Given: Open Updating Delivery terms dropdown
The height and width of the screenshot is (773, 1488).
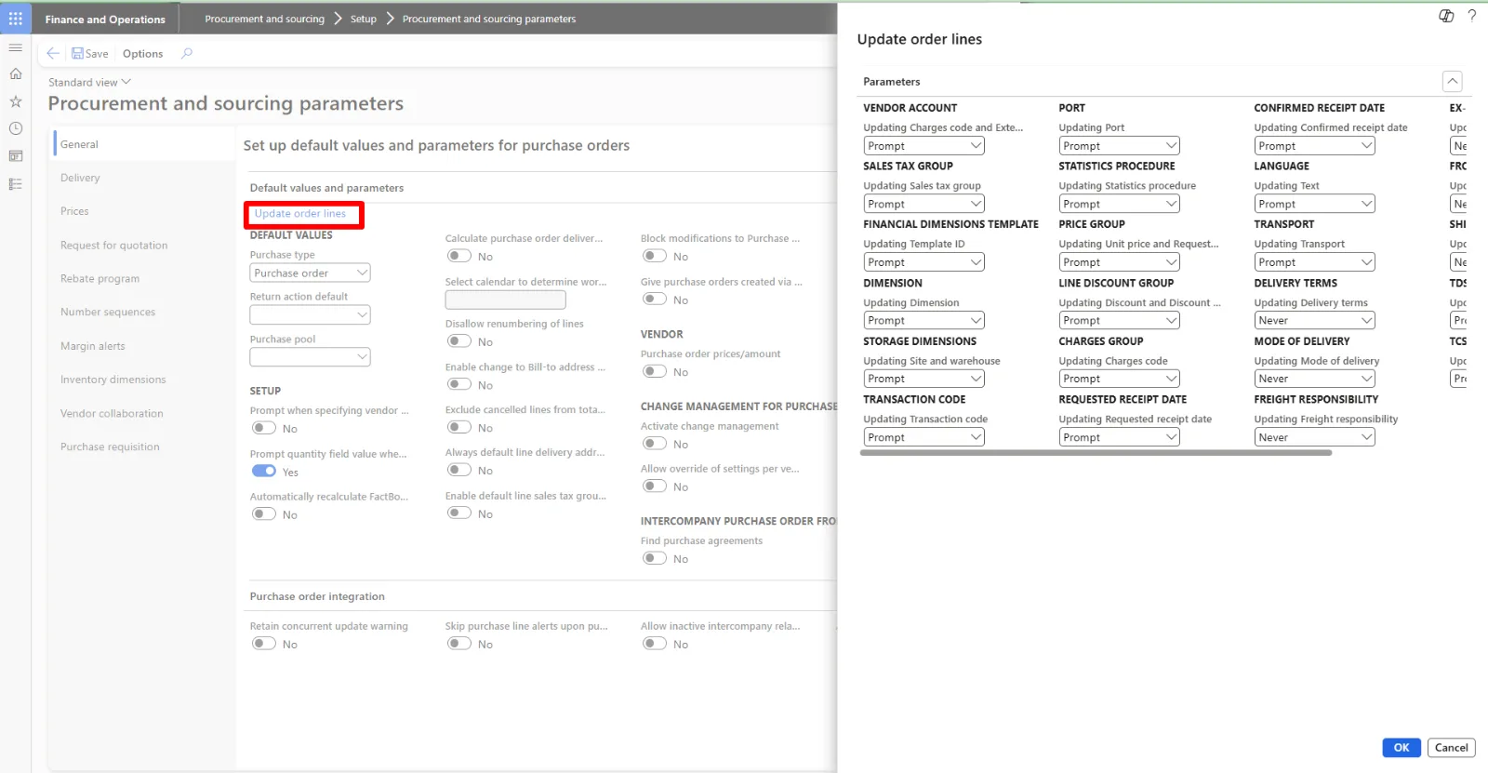Looking at the screenshot, I should [1314, 320].
